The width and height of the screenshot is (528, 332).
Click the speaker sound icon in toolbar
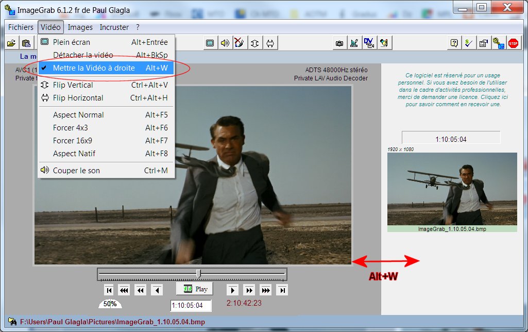click(x=225, y=44)
